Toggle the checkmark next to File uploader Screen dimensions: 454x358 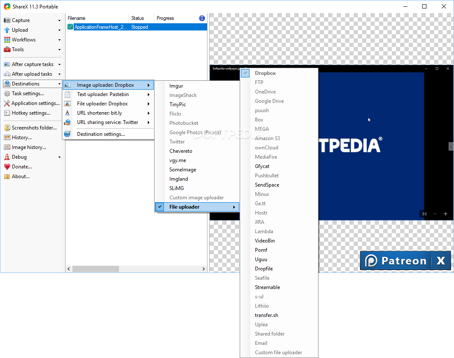160,207
